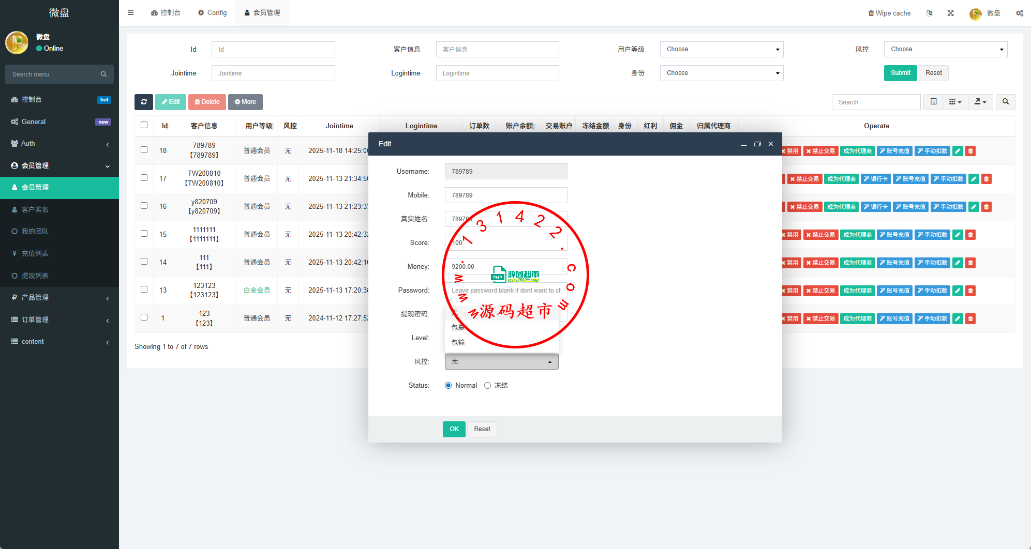Switch to the Config tab
Screen dimensions: 1031x549
(212, 13)
